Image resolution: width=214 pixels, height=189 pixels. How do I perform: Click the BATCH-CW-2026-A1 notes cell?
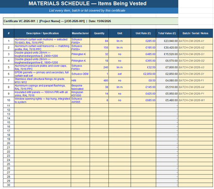(196, 41)
